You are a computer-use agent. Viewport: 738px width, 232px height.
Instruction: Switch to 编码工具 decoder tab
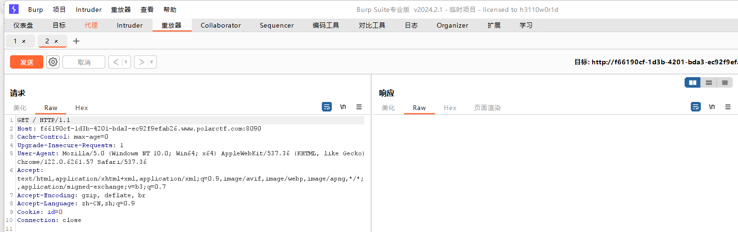pos(326,25)
